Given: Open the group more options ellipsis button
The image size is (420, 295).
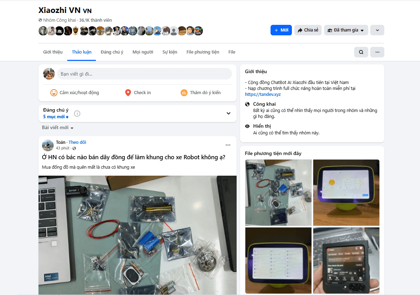Looking at the screenshot, I should click(377, 52).
